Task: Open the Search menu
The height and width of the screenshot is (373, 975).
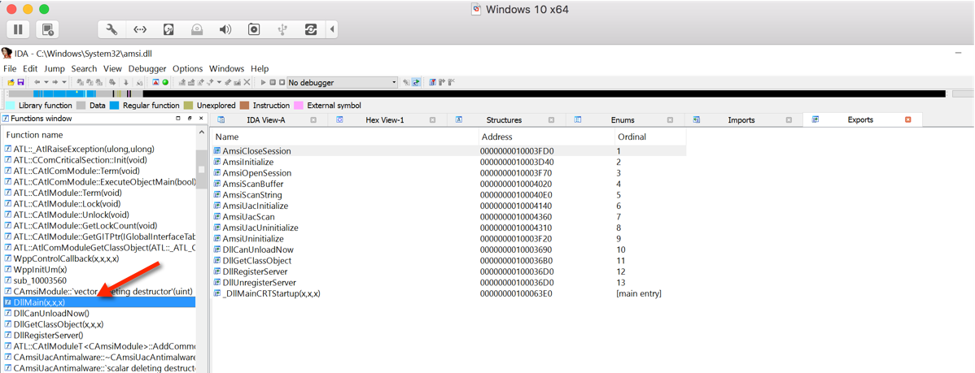Action: (x=84, y=69)
